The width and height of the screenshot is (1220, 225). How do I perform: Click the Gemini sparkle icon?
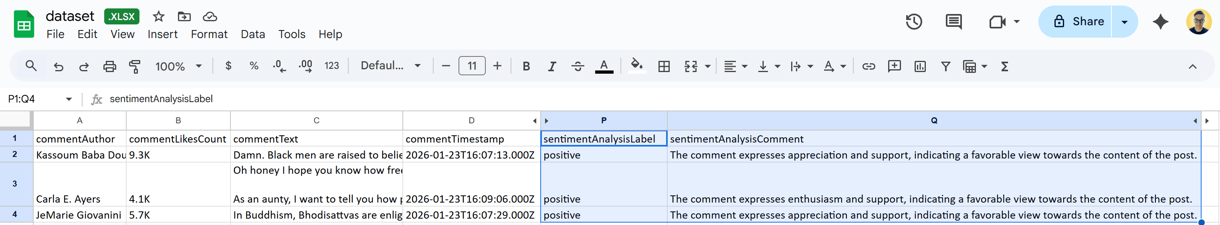click(x=1160, y=22)
